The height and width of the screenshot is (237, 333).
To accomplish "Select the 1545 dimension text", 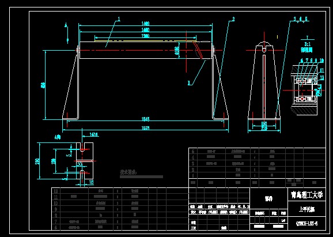I will coord(146,119).
